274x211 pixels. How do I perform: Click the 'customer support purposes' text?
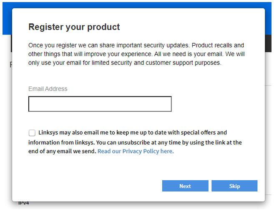pyautogui.click(x=184, y=63)
